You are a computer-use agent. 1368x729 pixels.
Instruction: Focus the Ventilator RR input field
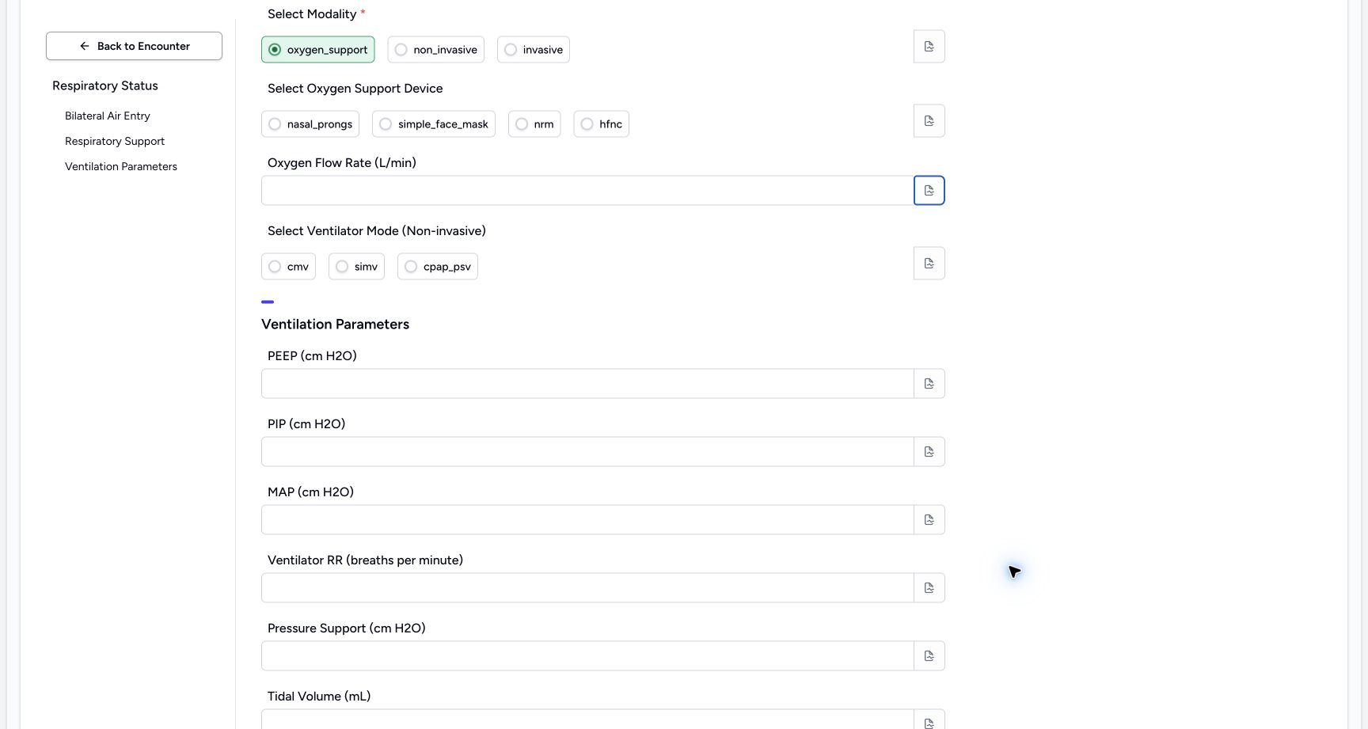(587, 588)
